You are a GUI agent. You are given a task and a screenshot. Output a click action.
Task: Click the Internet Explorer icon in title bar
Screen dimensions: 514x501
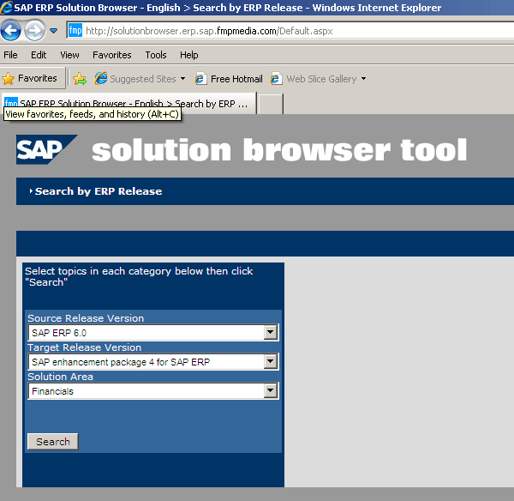pos(7,8)
